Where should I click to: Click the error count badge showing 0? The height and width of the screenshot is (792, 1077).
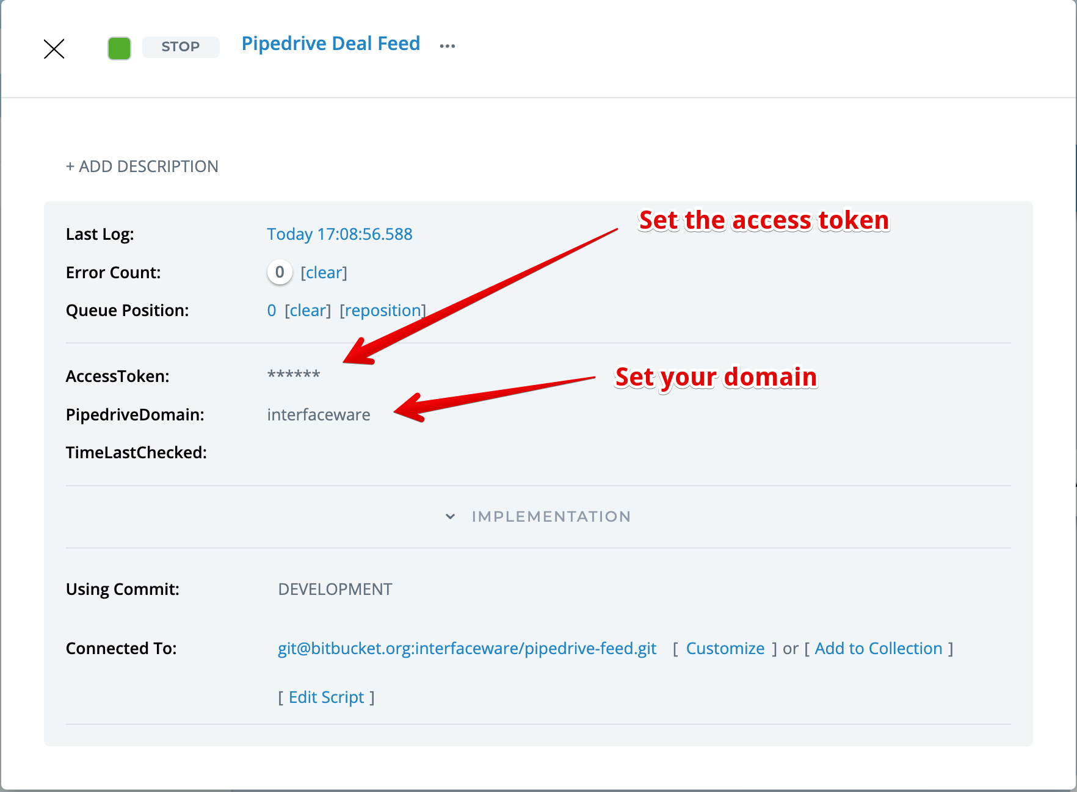(280, 272)
